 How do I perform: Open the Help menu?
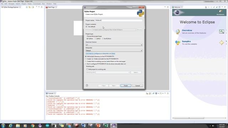coord(55,4)
